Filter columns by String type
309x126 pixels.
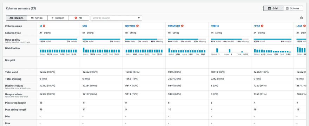click(x=37, y=18)
